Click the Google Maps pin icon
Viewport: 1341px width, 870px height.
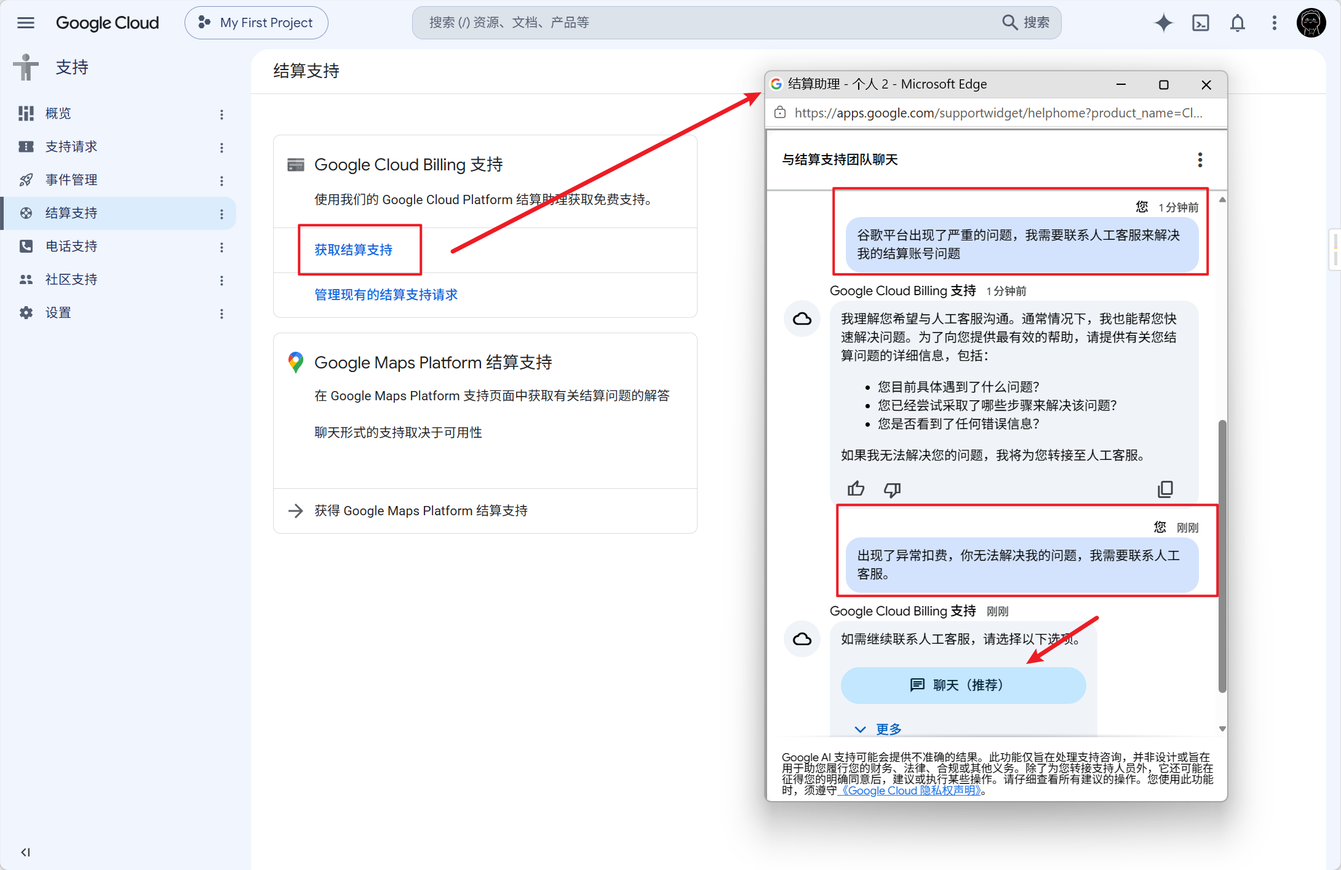click(296, 362)
